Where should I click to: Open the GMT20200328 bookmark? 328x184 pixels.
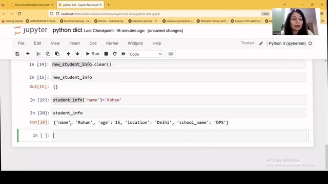[41, 21]
